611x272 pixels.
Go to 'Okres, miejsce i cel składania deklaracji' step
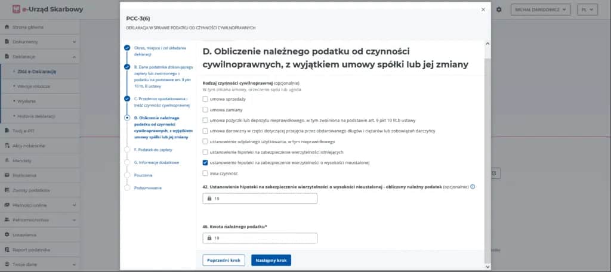point(160,51)
